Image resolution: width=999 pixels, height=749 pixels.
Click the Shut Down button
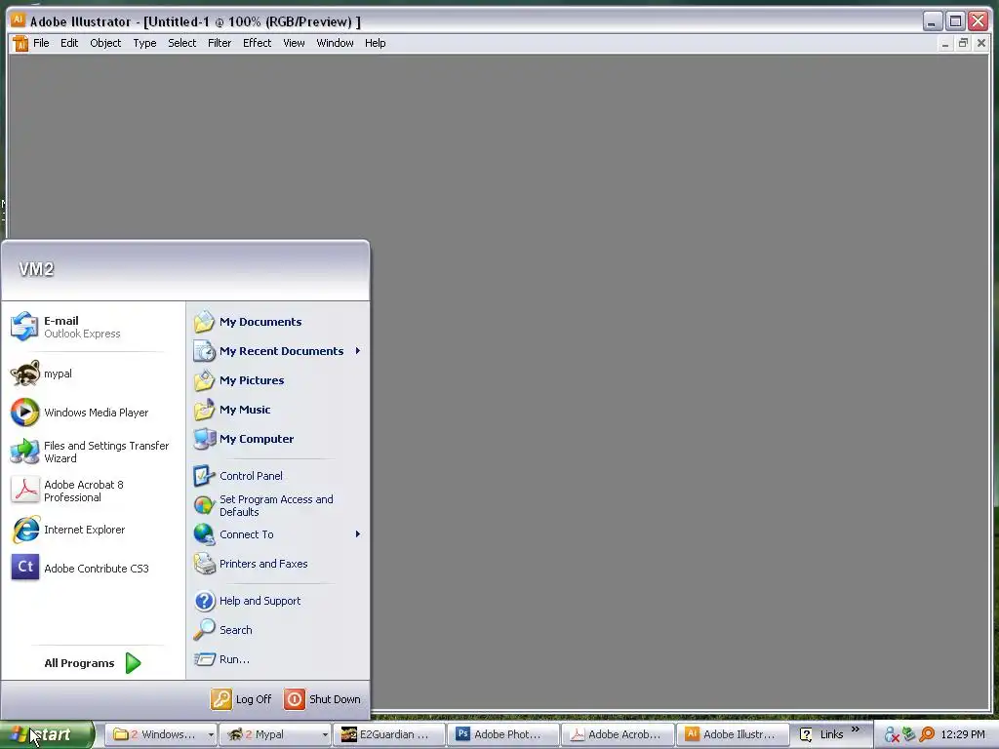[x=323, y=699]
